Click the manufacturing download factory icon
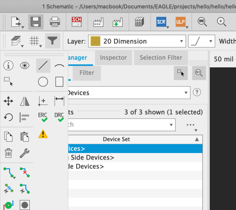The image size is (236, 210). pos(117,22)
